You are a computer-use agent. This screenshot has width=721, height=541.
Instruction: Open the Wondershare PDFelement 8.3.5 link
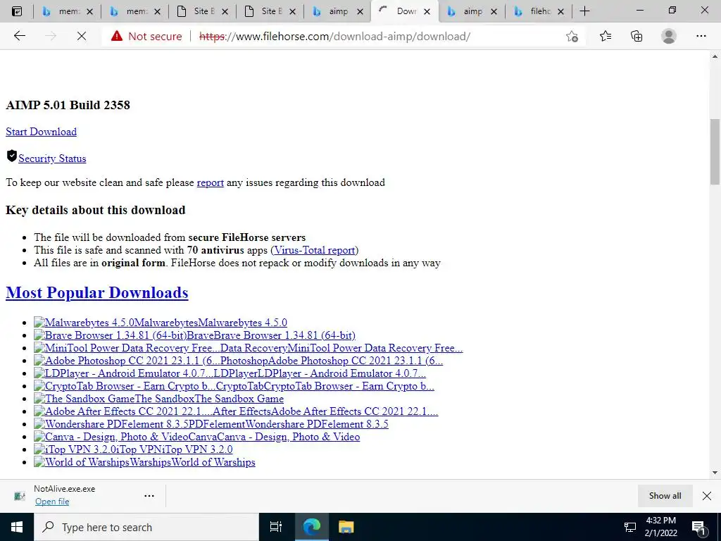(x=211, y=424)
